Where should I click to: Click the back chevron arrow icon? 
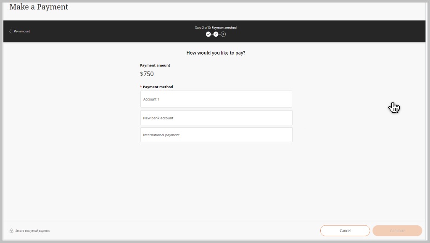pyautogui.click(x=10, y=31)
